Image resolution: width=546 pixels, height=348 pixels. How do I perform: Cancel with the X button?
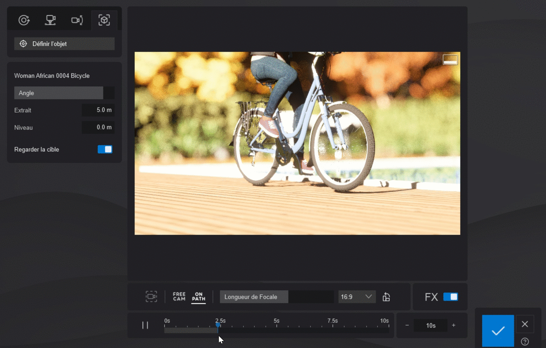[525, 324]
